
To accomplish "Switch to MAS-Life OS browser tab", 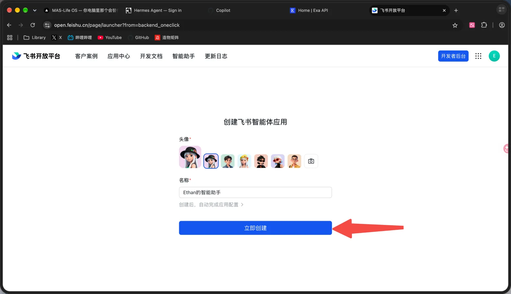I will click(x=80, y=10).
